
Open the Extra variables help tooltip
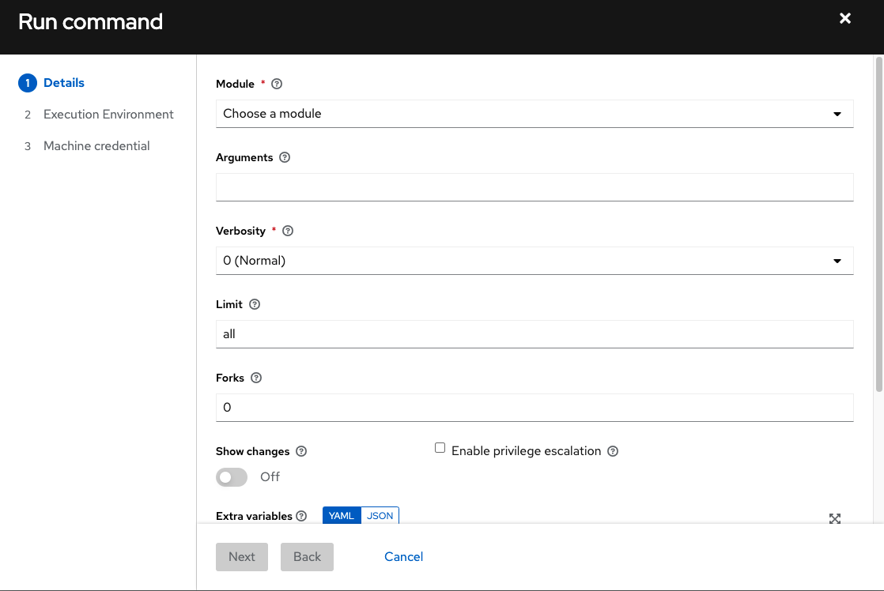[x=303, y=516]
